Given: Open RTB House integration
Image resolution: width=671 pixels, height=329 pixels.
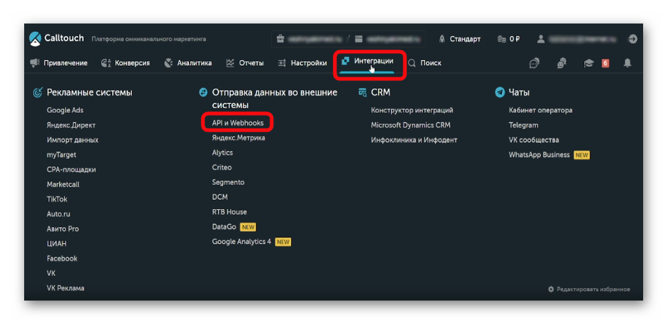Looking at the screenshot, I should (x=229, y=212).
